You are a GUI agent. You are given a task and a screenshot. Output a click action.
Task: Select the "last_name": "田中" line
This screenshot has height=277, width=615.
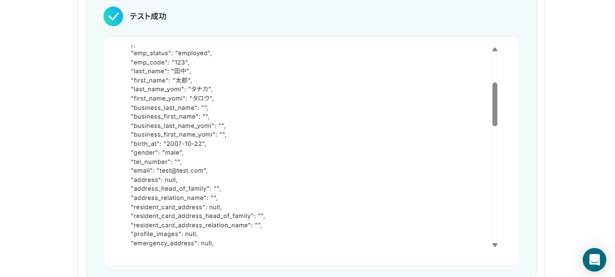[x=161, y=72]
